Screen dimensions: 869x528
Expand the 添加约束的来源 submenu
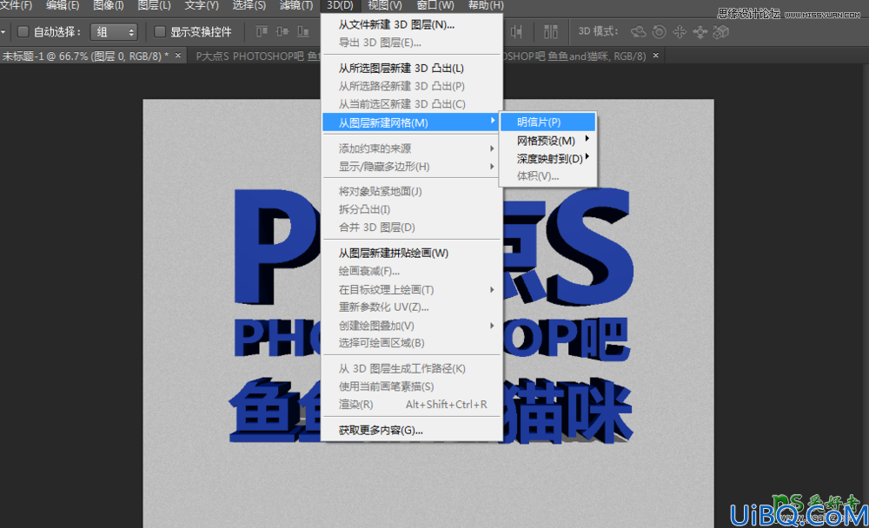(412, 148)
